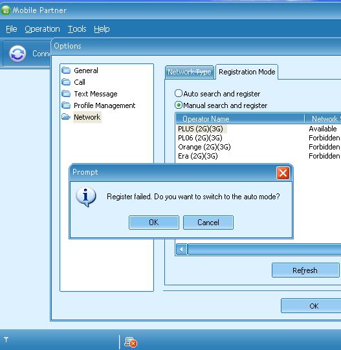Image resolution: width=341 pixels, height=350 pixels.
Task: Click the General folder icon
Action: (x=66, y=71)
